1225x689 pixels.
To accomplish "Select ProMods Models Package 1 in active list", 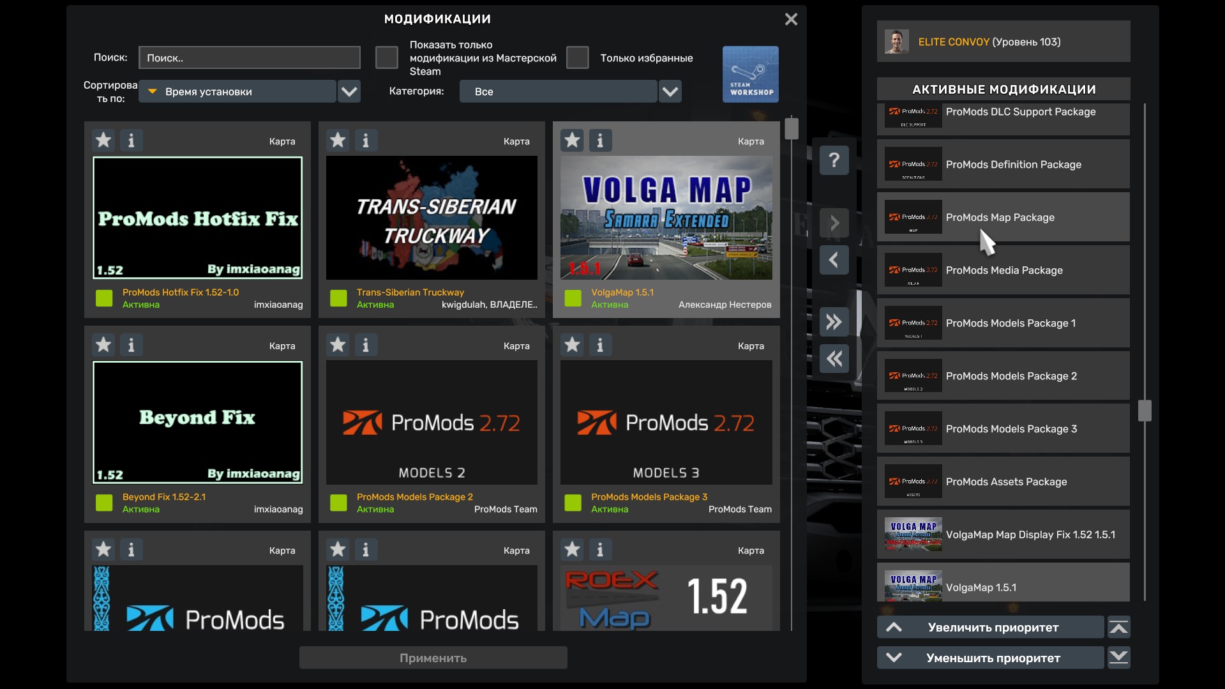I will [x=1003, y=323].
